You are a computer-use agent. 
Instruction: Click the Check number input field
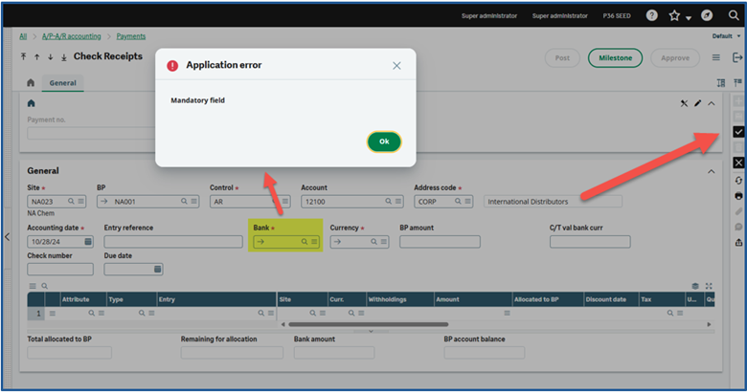coord(59,270)
